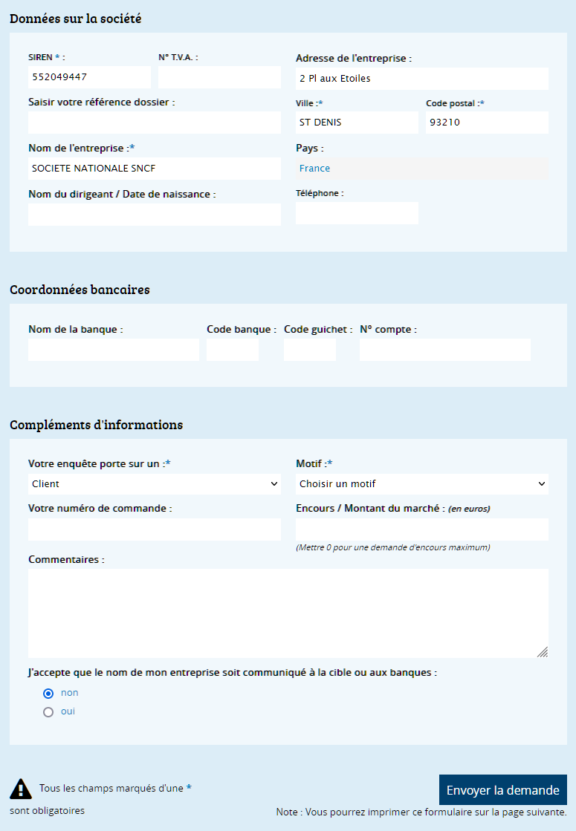Click the warning triangle icon
The width and height of the screenshot is (576, 831).
pyautogui.click(x=21, y=789)
